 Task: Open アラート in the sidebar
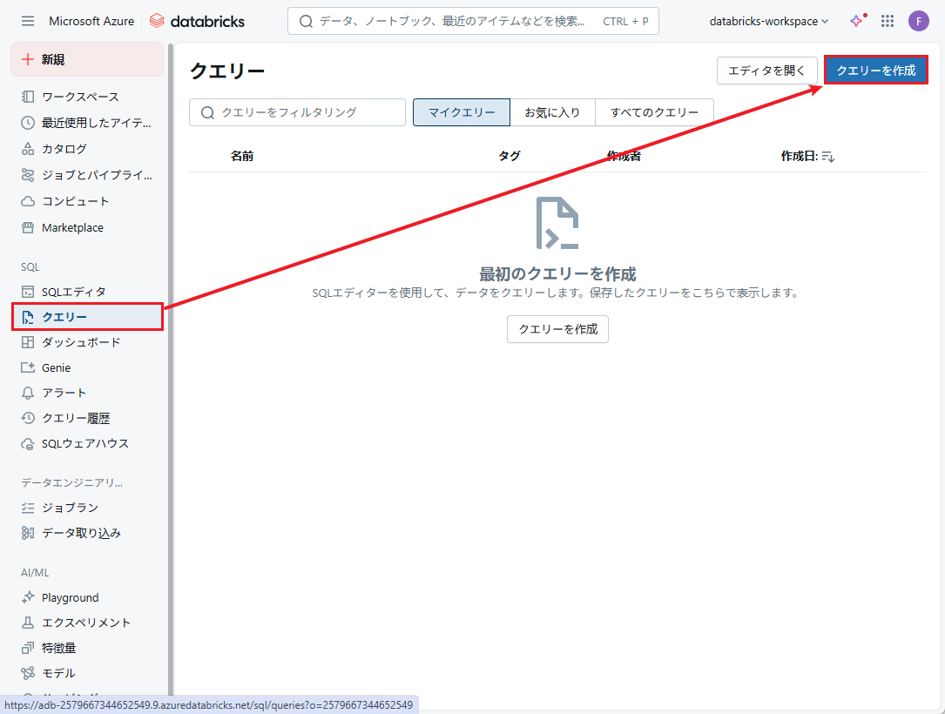pyautogui.click(x=64, y=393)
